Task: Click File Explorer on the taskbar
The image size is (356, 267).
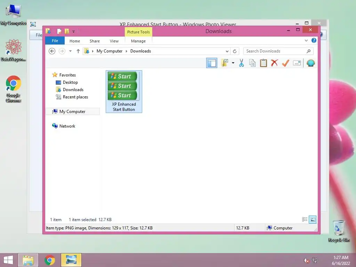Action: (x=28, y=260)
